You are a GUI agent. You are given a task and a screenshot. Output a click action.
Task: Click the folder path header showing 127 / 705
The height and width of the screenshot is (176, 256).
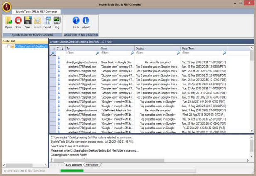[151, 42]
